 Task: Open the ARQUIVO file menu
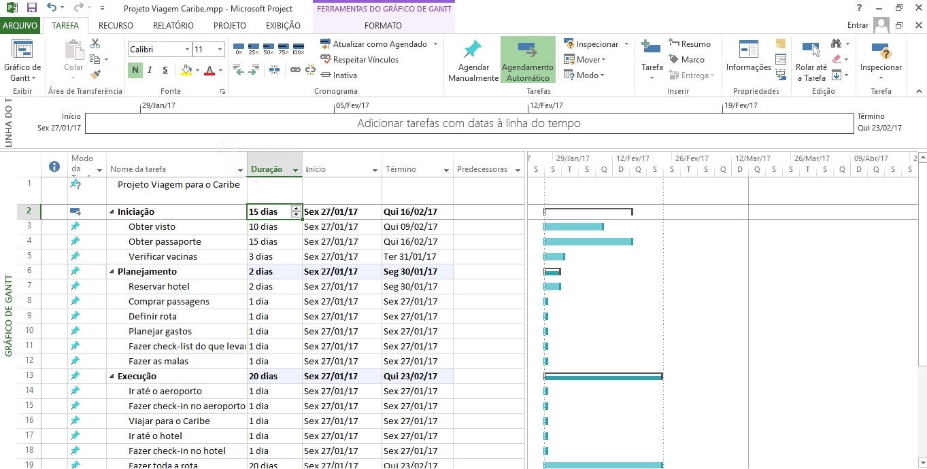(20, 26)
